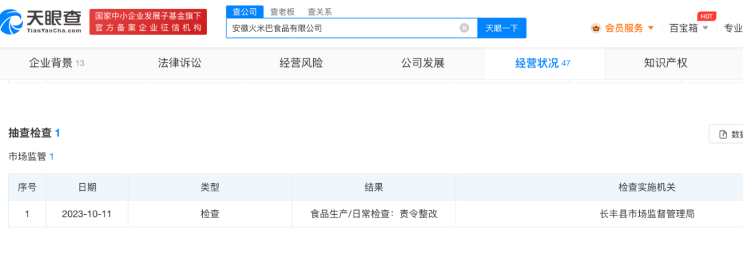Expand the 会员服务 dropdown arrow
The image size is (743, 254).
tap(651, 28)
